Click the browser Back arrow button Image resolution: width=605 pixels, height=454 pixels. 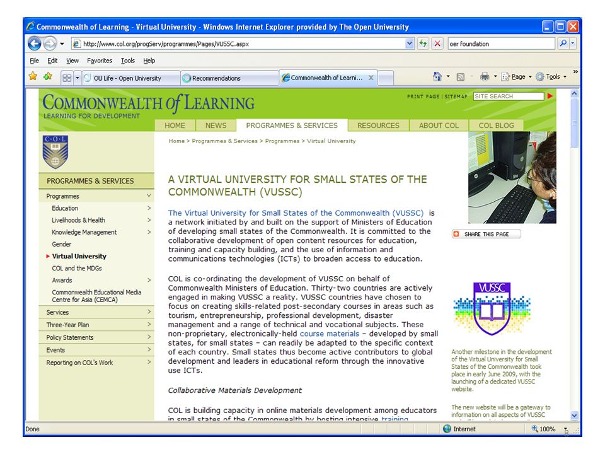coord(34,44)
